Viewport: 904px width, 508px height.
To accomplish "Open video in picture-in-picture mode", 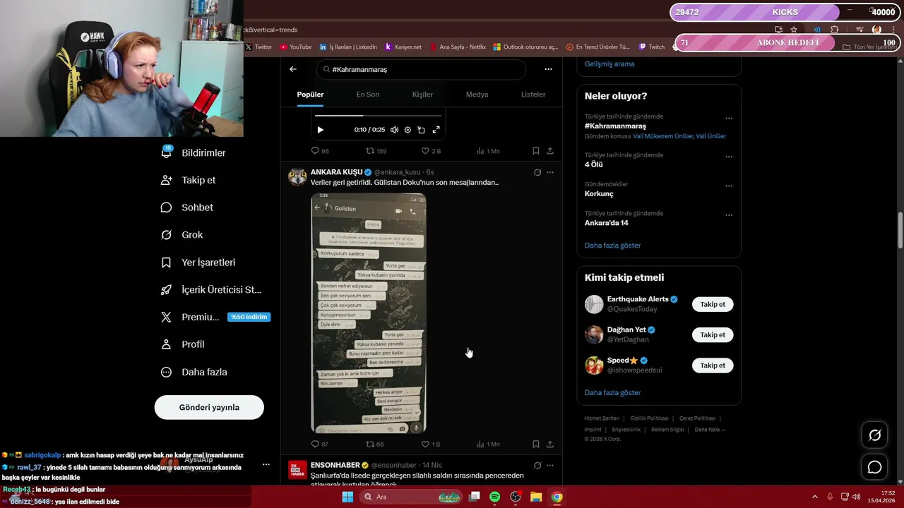I will (x=421, y=130).
